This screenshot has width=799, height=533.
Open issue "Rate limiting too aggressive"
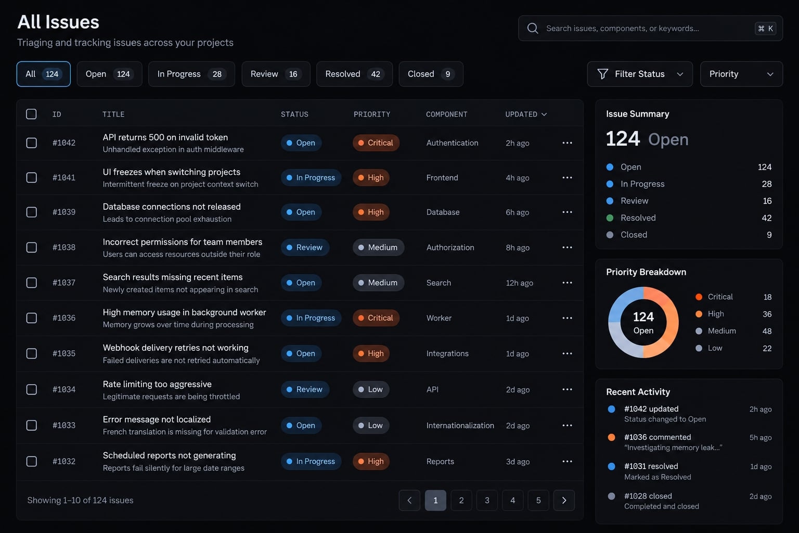tap(157, 384)
